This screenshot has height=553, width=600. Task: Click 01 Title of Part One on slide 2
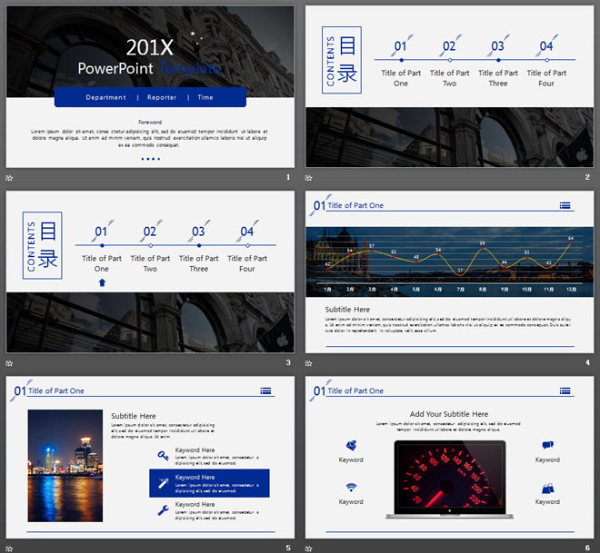(401, 61)
